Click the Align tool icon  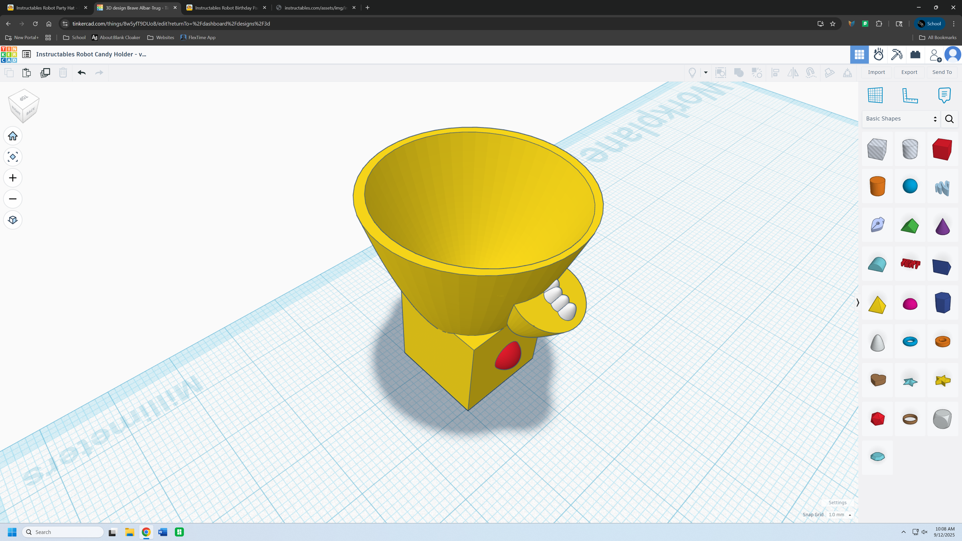pos(776,73)
